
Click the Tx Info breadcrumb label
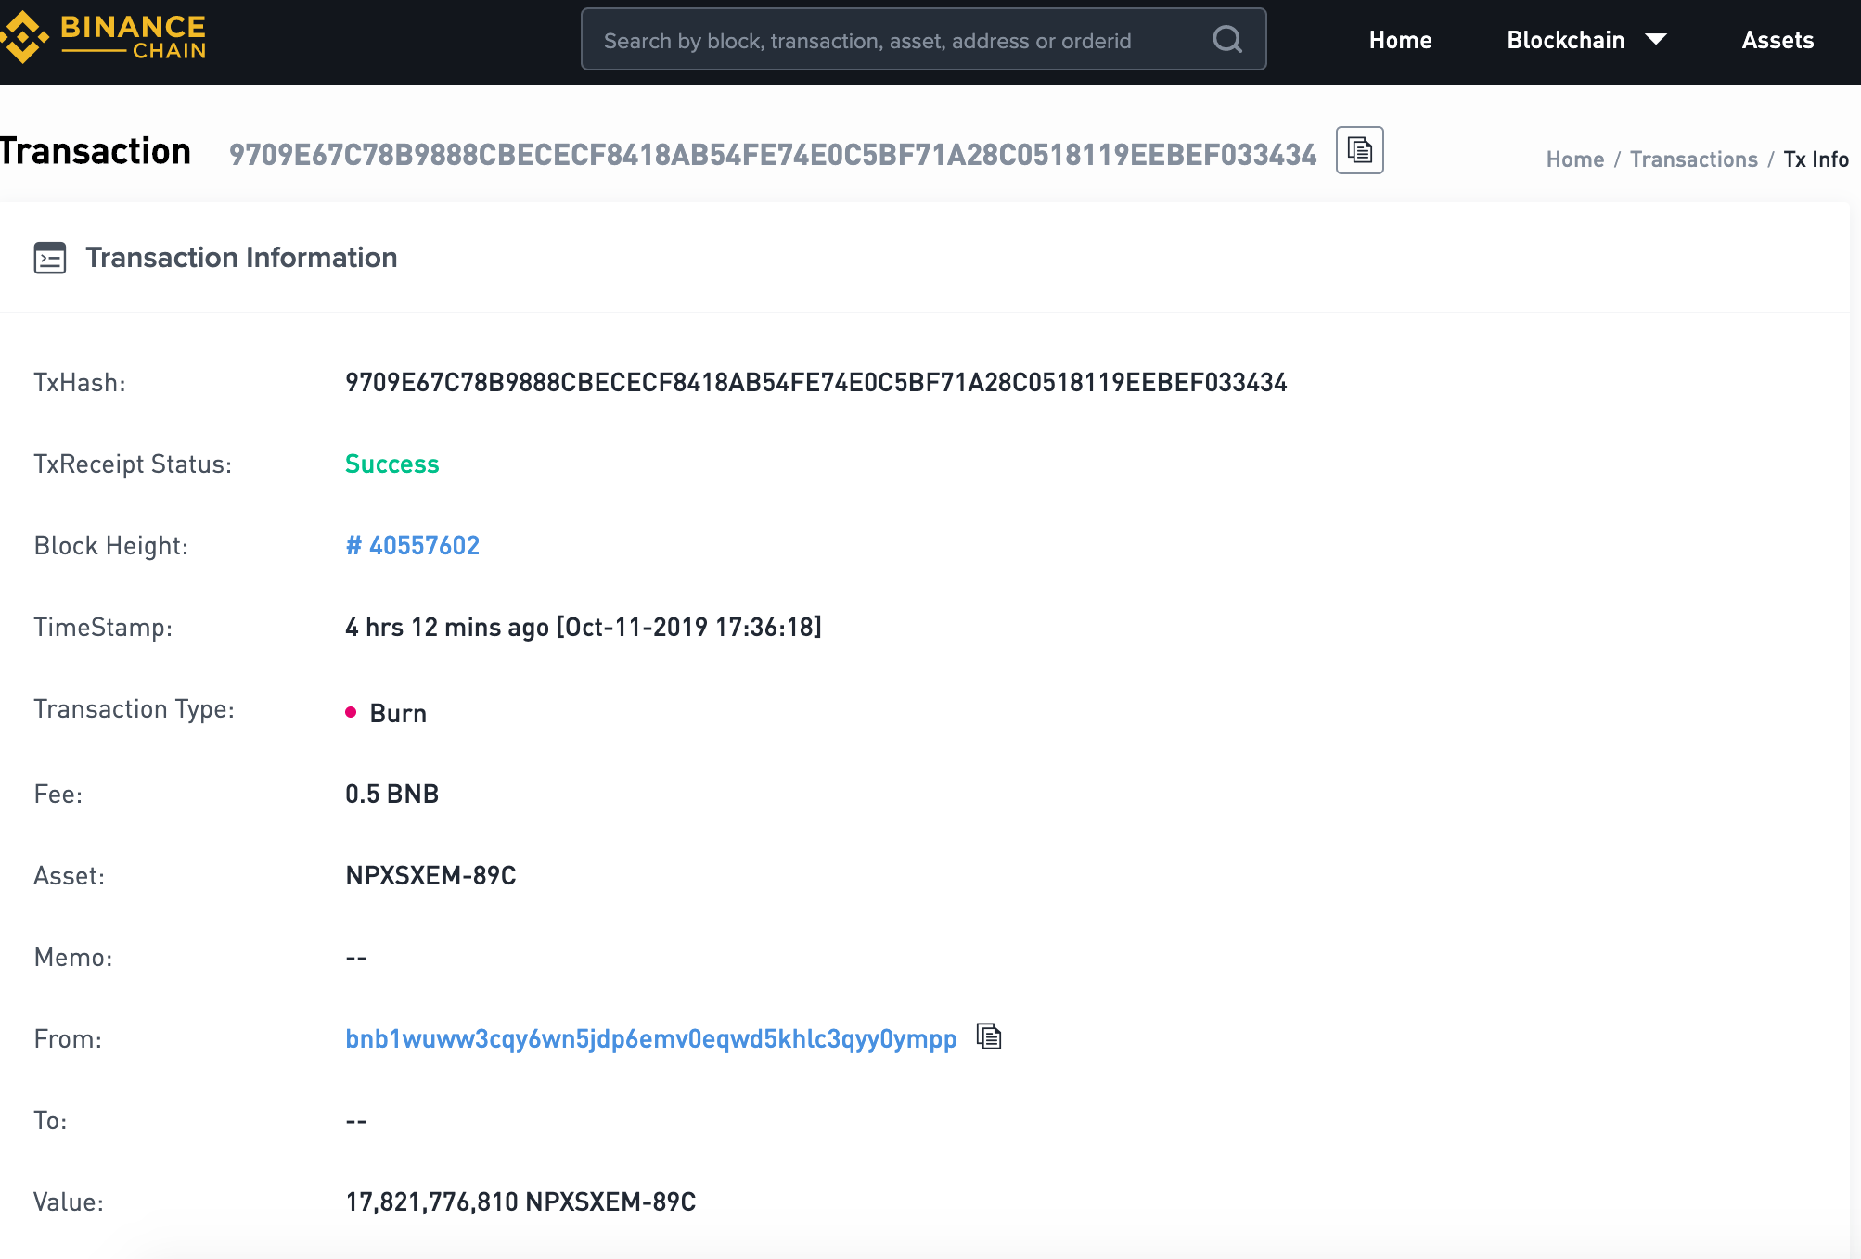1816,159
